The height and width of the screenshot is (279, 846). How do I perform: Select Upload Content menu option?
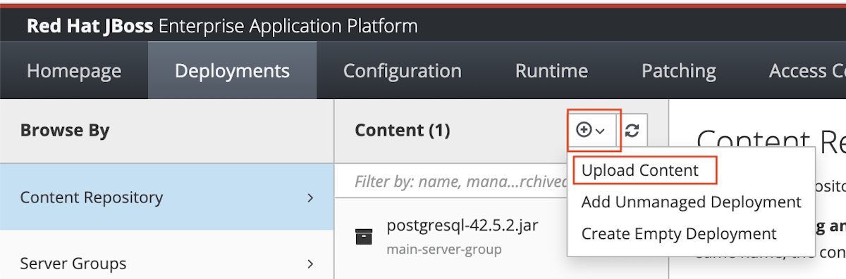point(640,170)
